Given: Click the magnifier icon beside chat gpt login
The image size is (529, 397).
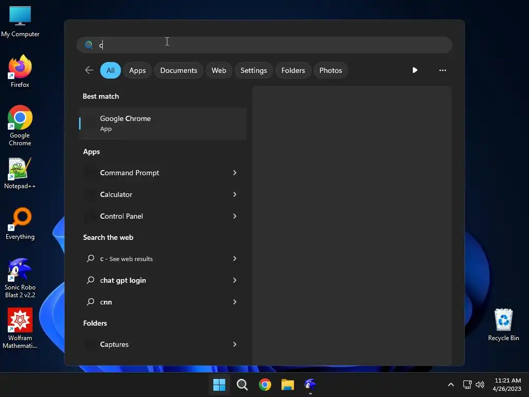Looking at the screenshot, I should 90,280.
